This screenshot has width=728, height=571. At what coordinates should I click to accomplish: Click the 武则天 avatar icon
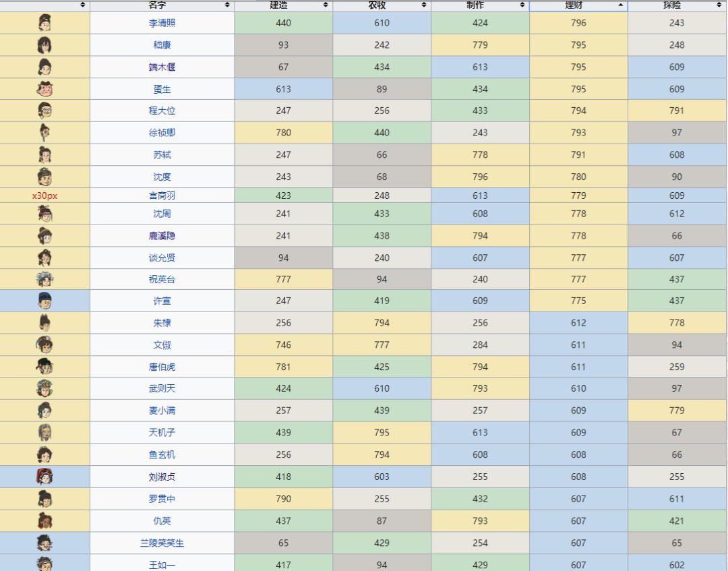coord(45,388)
